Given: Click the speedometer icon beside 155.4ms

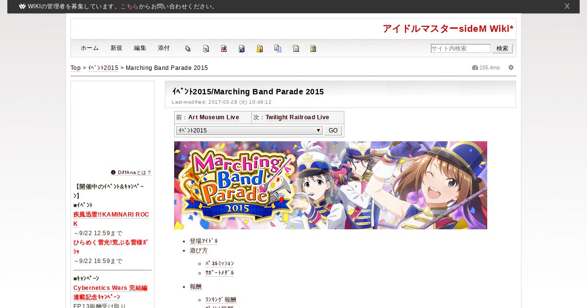Looking at the screenshot, I should pyautogui.click(x=475, y=67).
